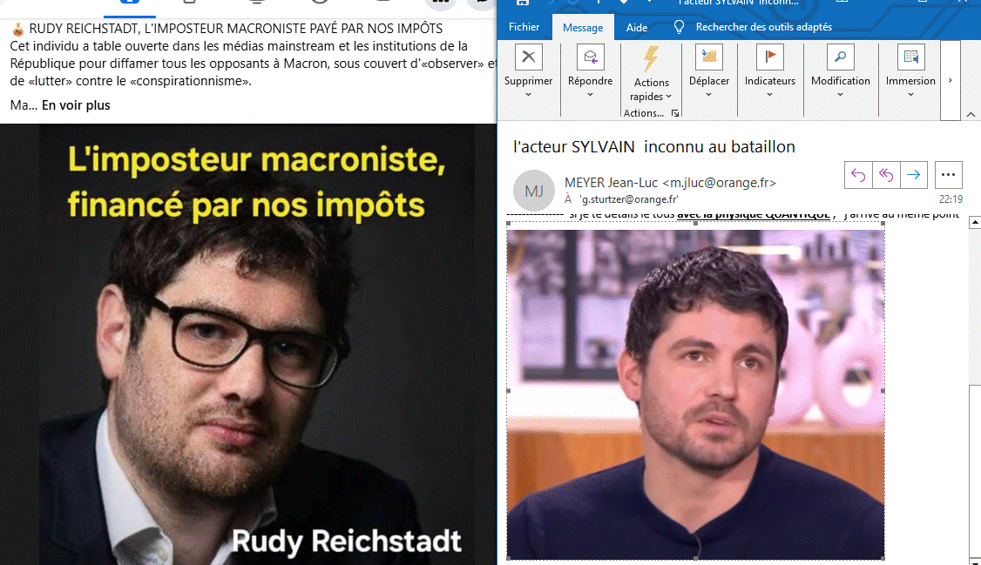Click the Rechercher des outils adaptés field

click(x=763, y=27)
